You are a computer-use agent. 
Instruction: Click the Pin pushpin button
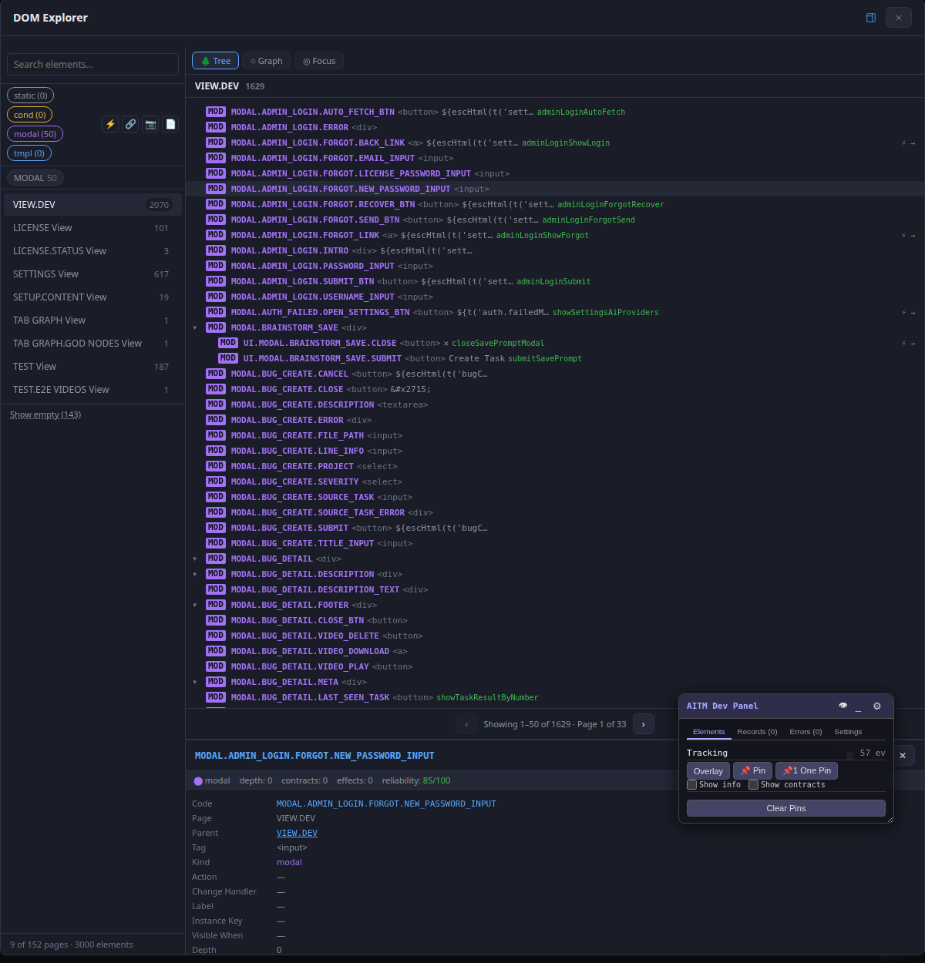click(753, 770)
